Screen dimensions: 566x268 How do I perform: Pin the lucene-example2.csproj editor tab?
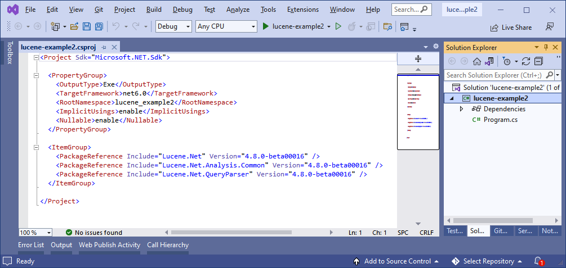[x=104, y=48]
